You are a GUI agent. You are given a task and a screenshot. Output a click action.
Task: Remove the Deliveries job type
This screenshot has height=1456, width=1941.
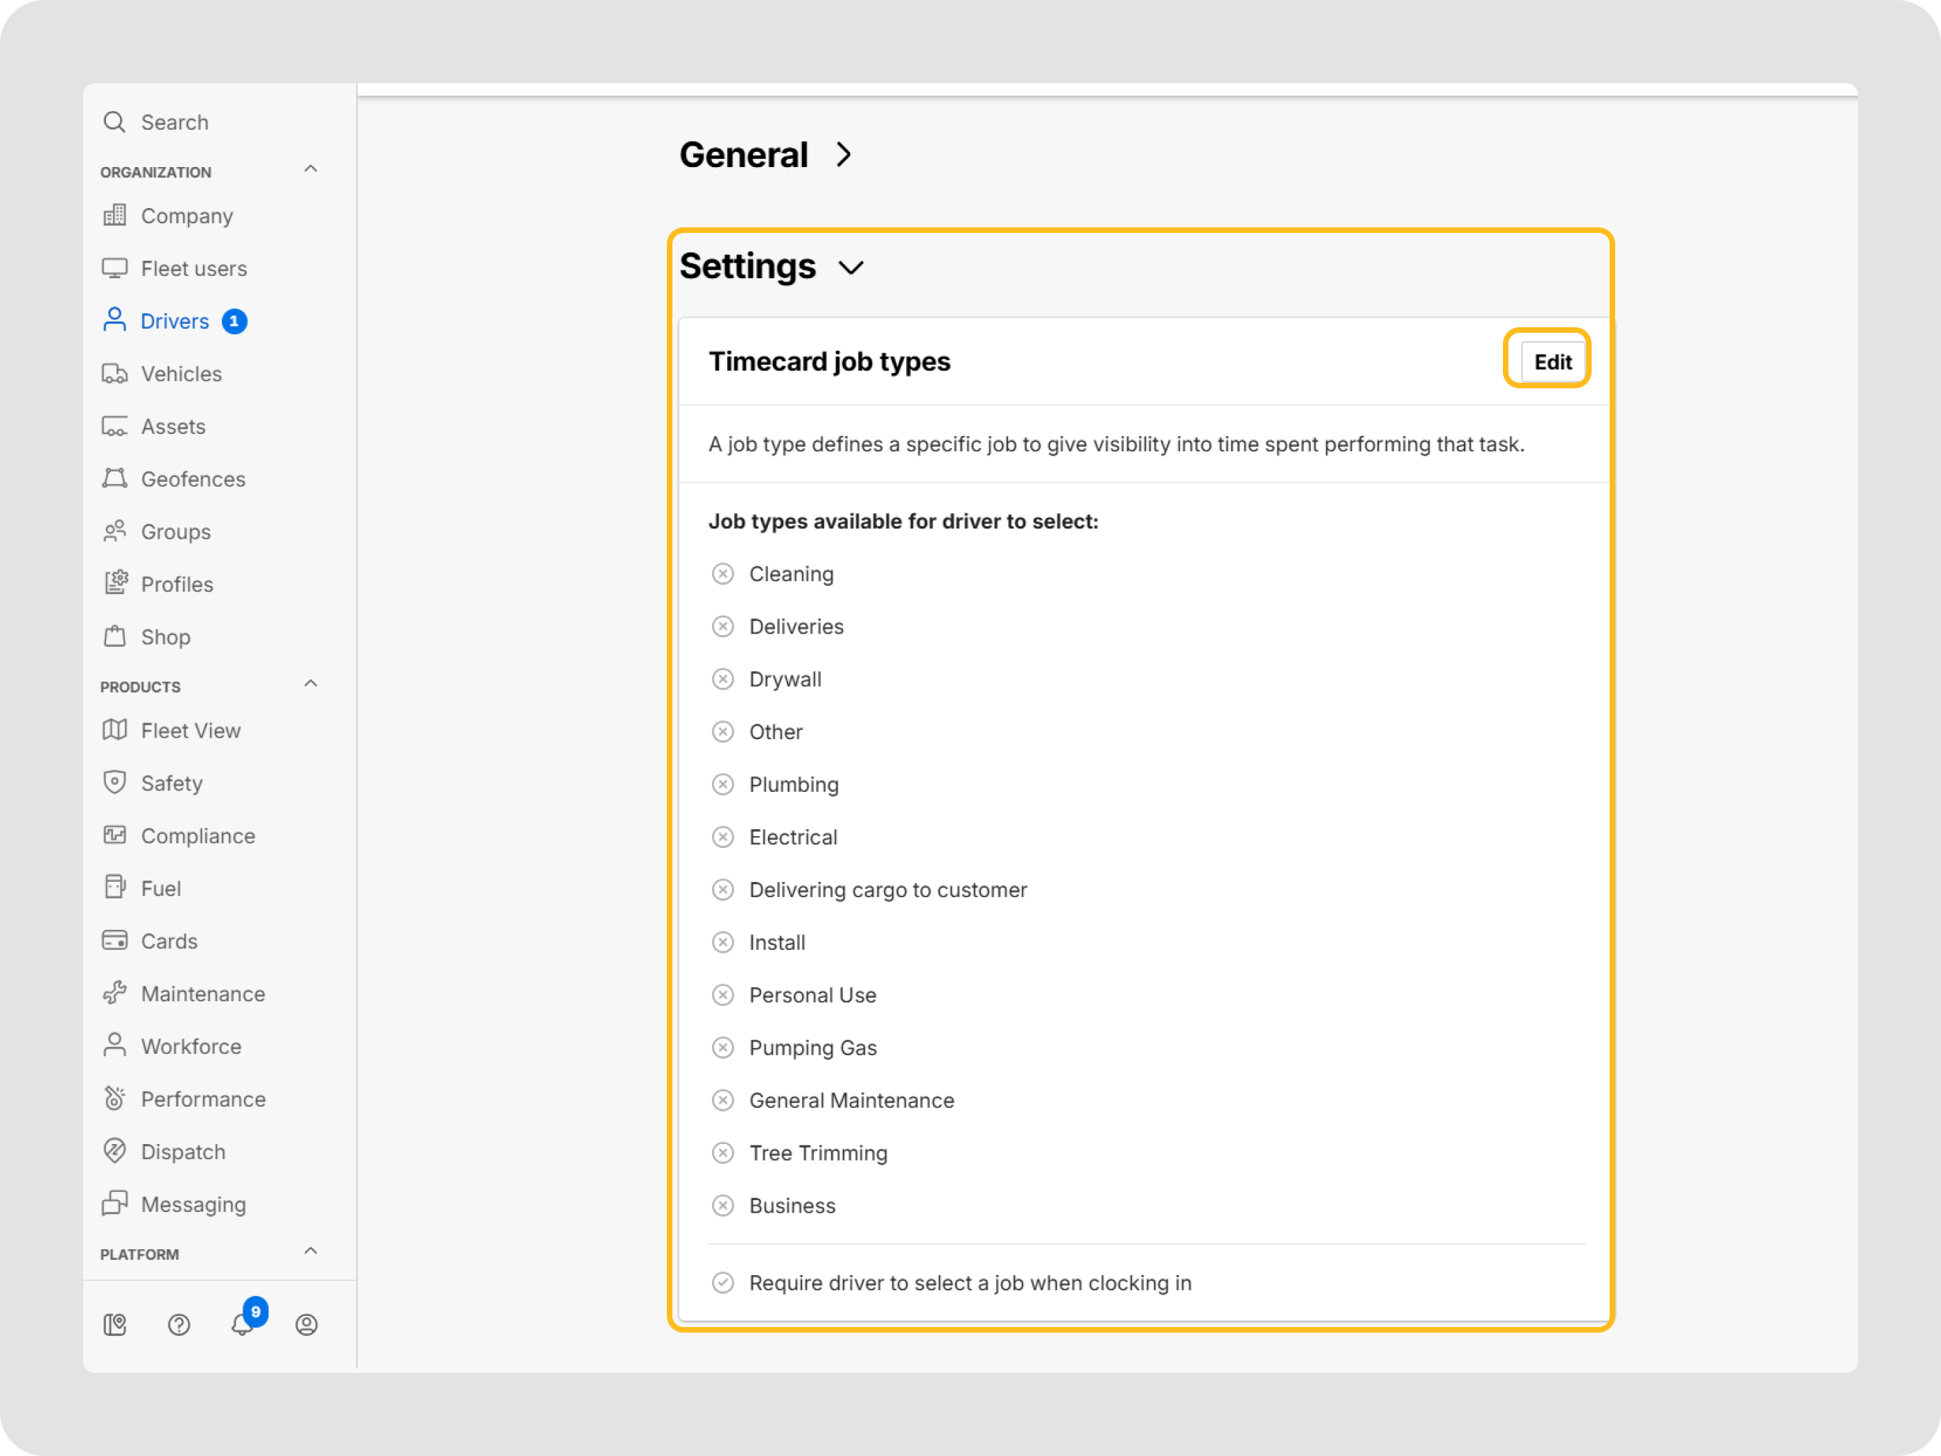(722, 627)
